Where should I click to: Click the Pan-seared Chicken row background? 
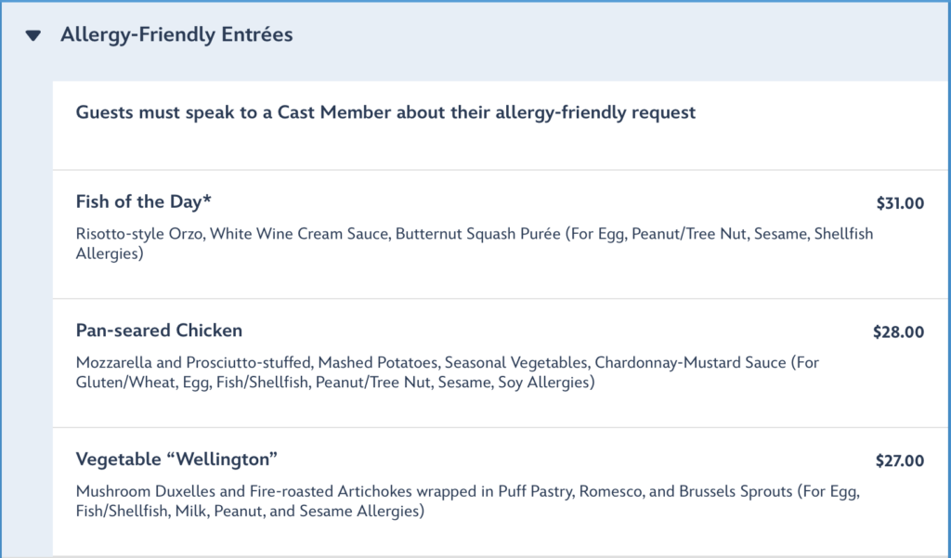pyautogui.click(x=502, y=363)
